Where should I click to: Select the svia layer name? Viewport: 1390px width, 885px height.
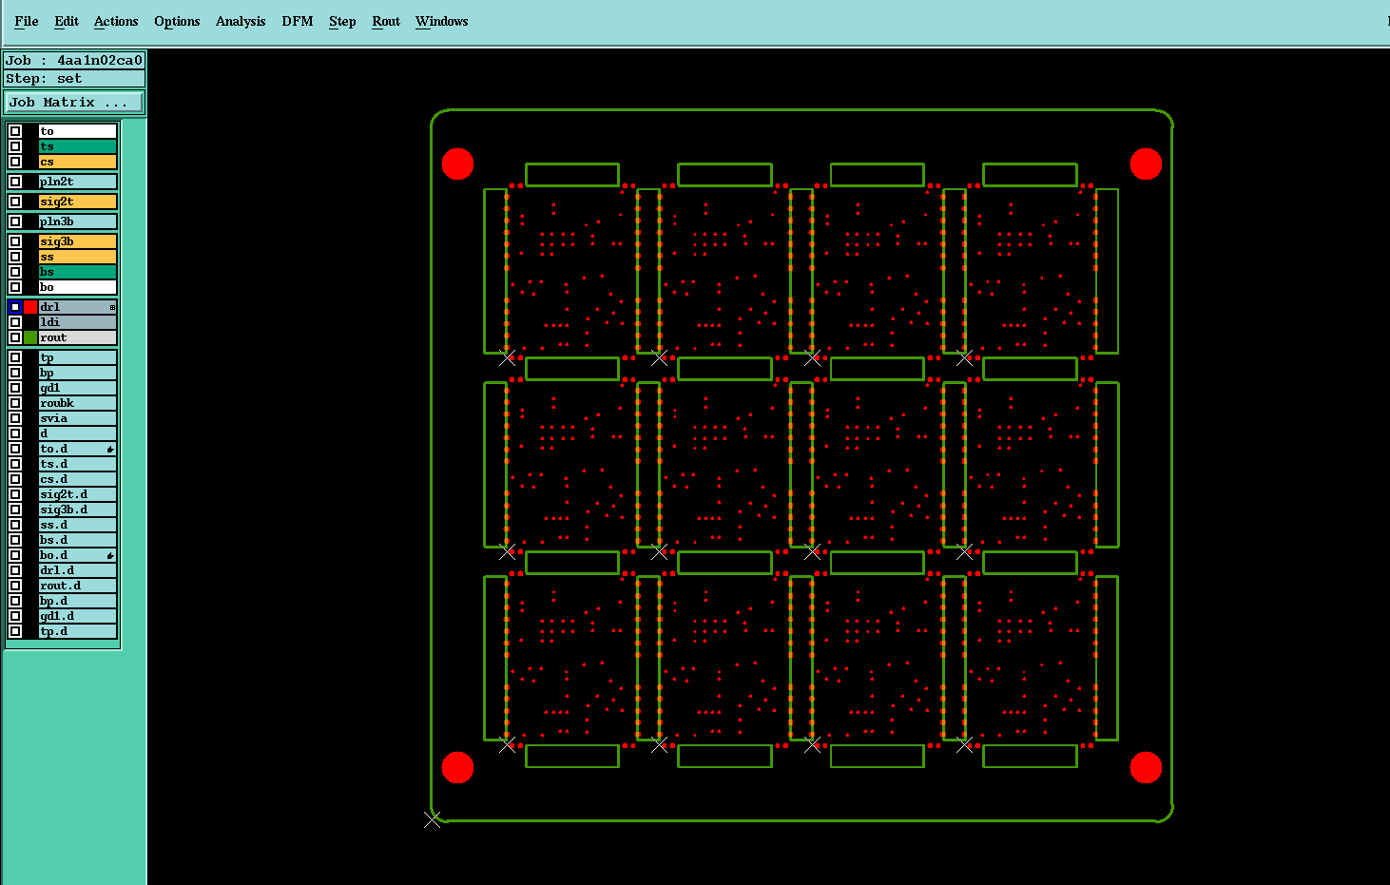(x=78, y=418)
